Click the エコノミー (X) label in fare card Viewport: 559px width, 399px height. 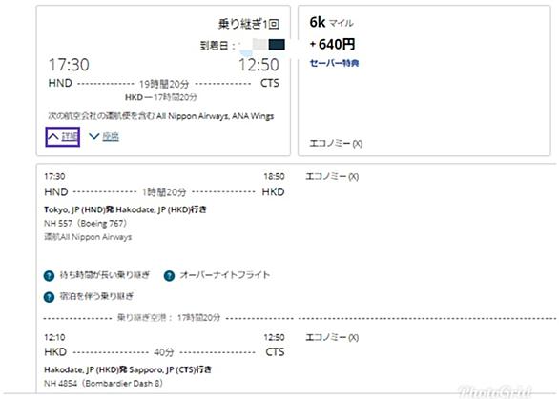(x=336, y=144)
